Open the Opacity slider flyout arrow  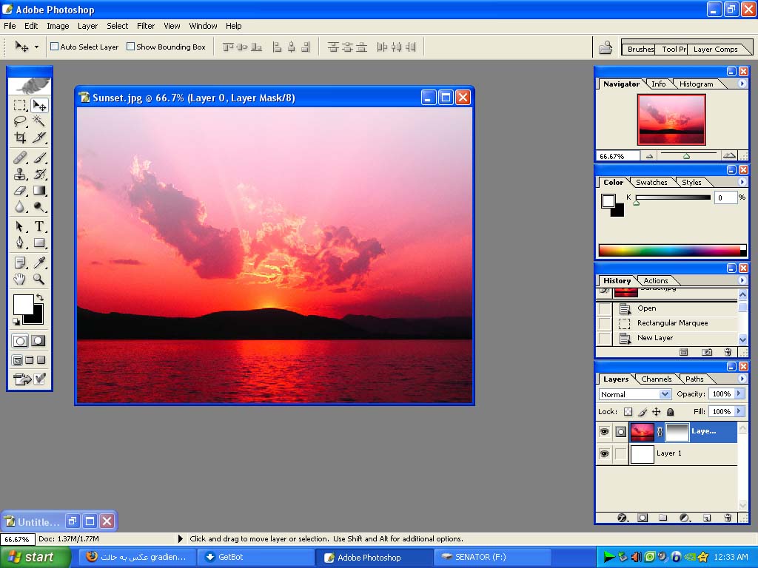click(739, 393)
